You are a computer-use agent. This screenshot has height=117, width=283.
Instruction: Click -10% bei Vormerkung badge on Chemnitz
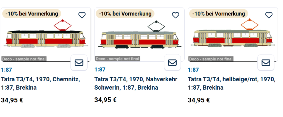click(x=32, y=14)
